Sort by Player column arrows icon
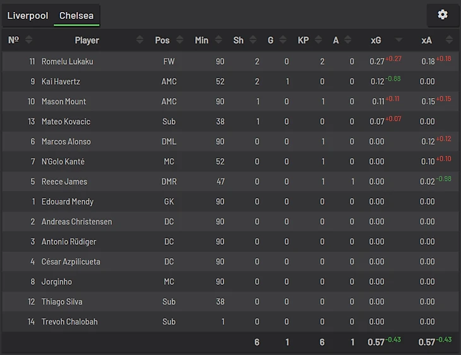 (140, 40)
